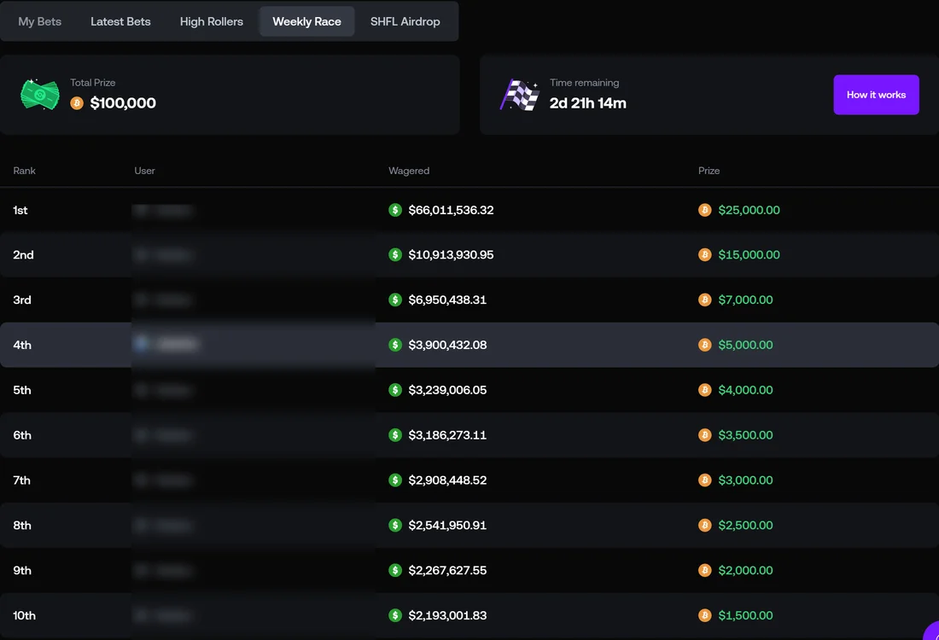Click the $3,900,432.08 wagered amount

(x=447, y=345)
